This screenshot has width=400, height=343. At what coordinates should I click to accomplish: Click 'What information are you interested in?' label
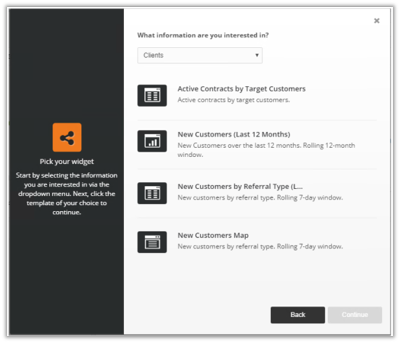(x=203, y=35)
